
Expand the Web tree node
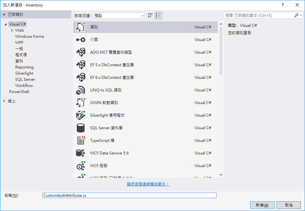pos(12,30)
